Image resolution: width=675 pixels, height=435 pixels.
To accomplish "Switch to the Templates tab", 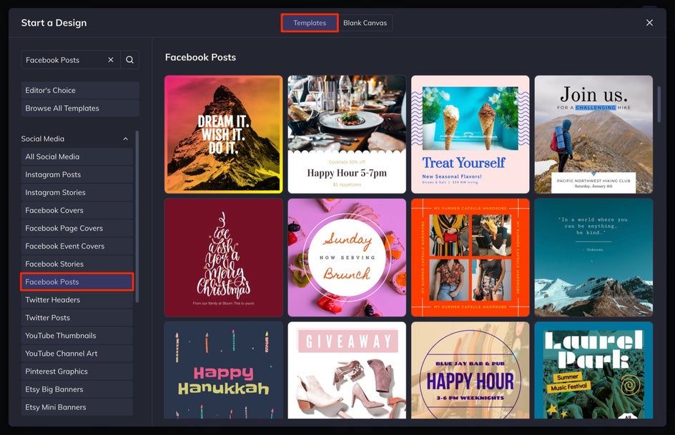I will click(310, 23).
